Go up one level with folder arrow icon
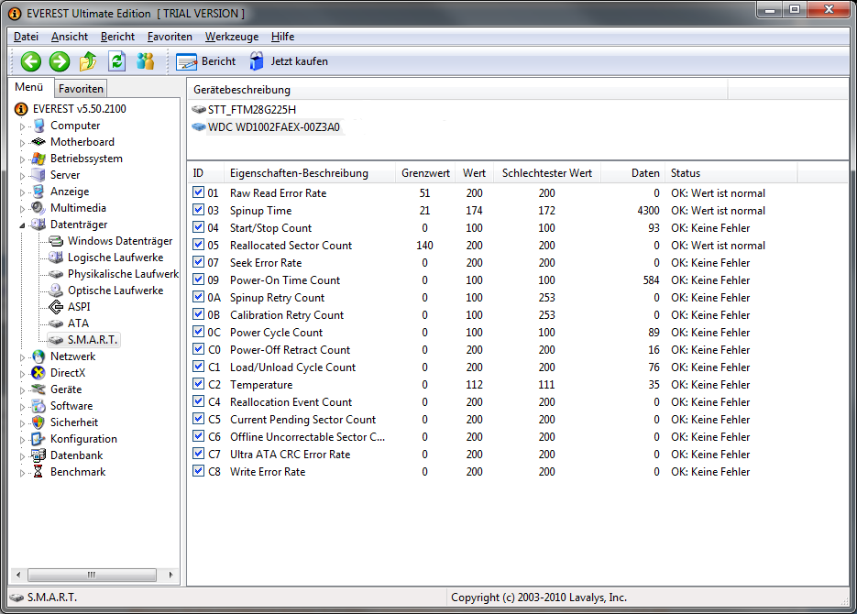 (88, 61)
